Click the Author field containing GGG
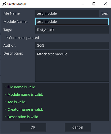The width and height of the screenshot is (111, 134). 72,46
